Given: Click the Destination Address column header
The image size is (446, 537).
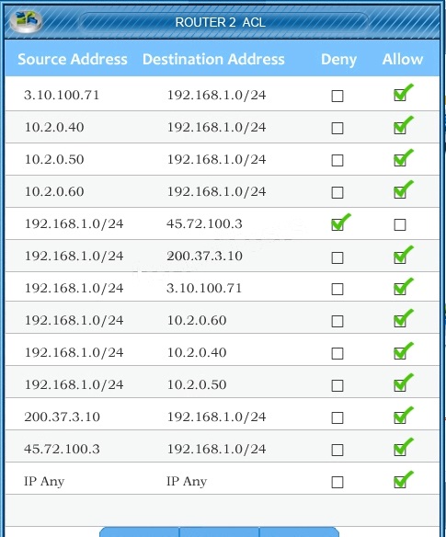Looking at the screenshot, I should click(213, 59).
